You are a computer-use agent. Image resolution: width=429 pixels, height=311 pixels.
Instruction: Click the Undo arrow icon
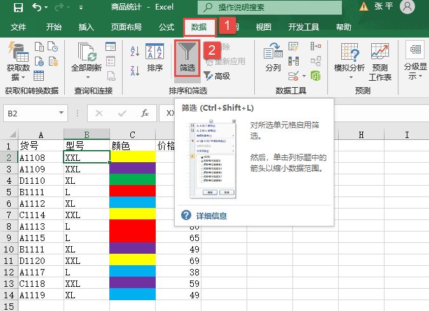pos(37,7)
